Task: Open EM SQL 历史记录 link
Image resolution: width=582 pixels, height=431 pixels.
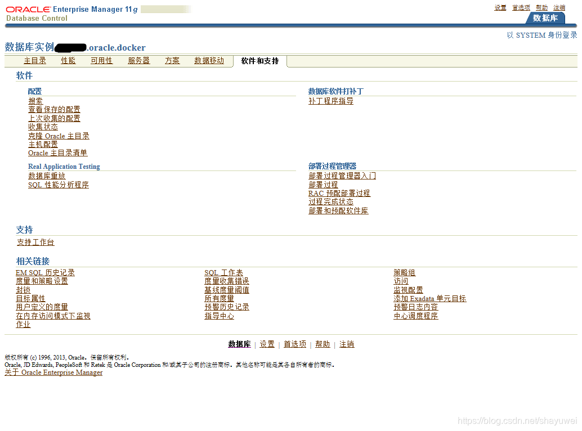Action: (45, 273)
